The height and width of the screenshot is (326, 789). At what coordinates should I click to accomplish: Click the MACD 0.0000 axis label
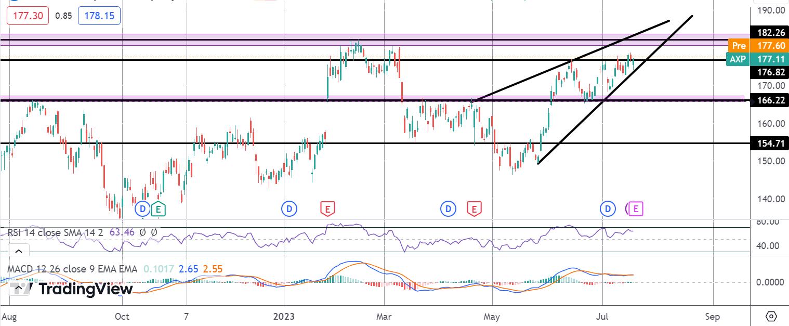[769, 282]
